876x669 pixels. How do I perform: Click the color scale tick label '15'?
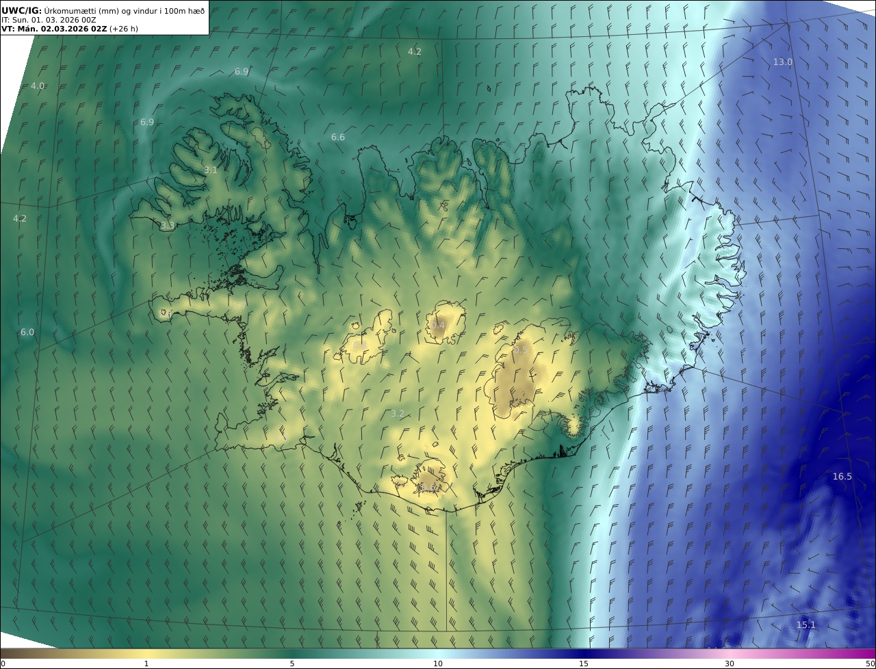(584, 664)
